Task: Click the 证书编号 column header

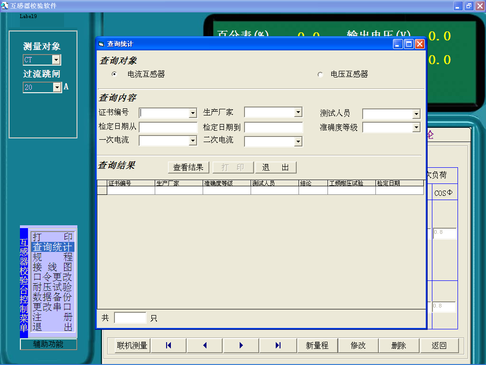Action: click(x=131, y=183)
